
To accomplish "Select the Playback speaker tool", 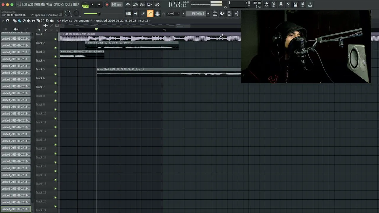I will pos(52,21).
